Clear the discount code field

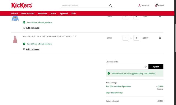(145, 67)
